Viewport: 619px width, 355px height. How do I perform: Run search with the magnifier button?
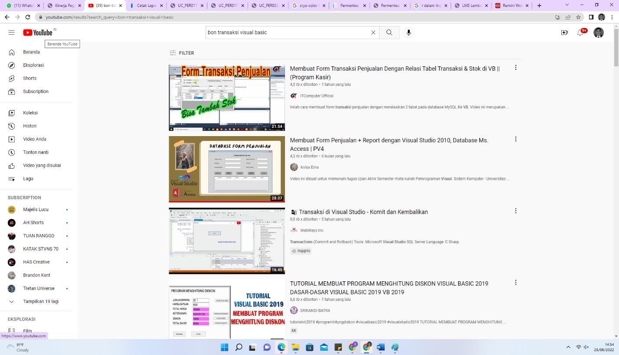[x=389, y=33]
